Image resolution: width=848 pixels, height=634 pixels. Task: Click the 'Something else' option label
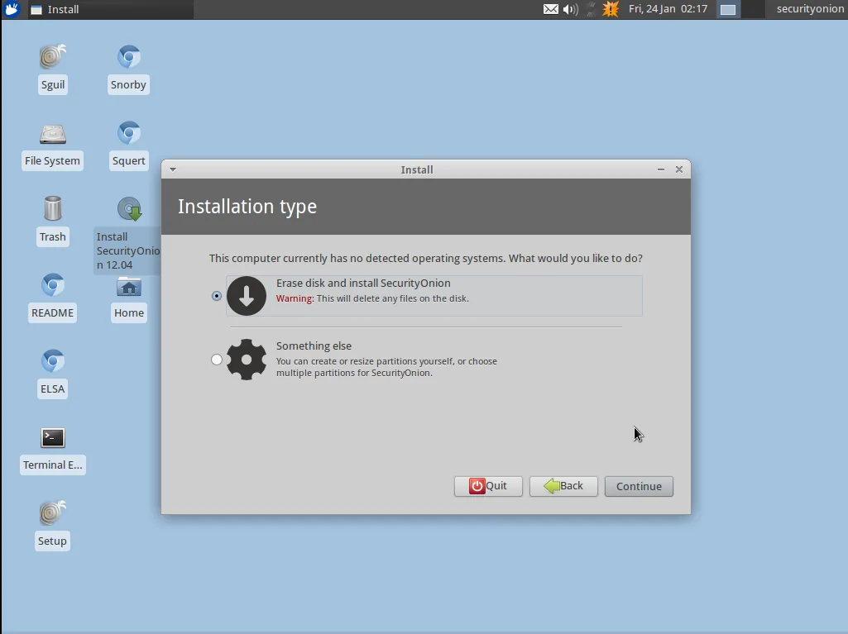tap(314, 346)
